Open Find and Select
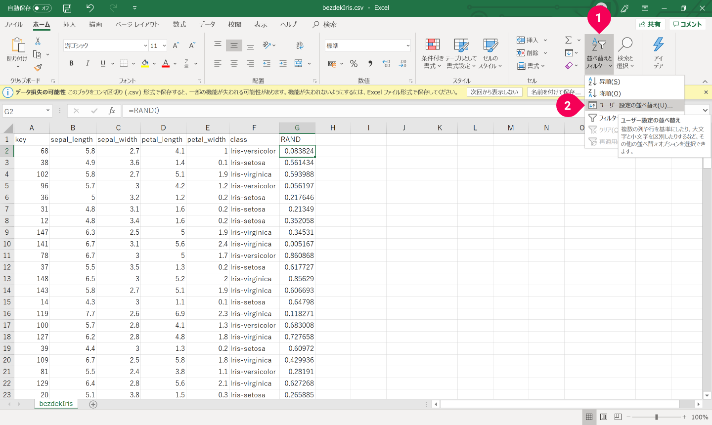 click(625, 53)
